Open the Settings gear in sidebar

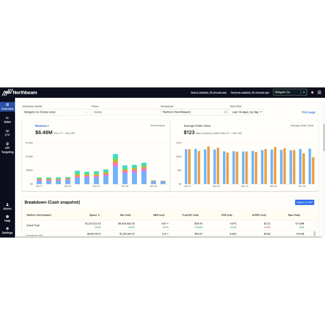[x=7, y=230]
